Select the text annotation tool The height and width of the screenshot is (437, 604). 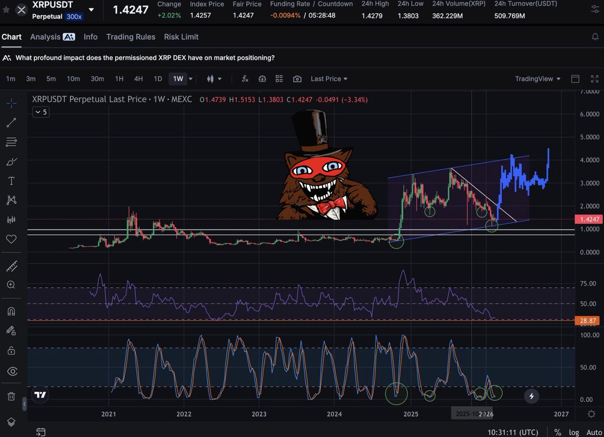[11, 181]
